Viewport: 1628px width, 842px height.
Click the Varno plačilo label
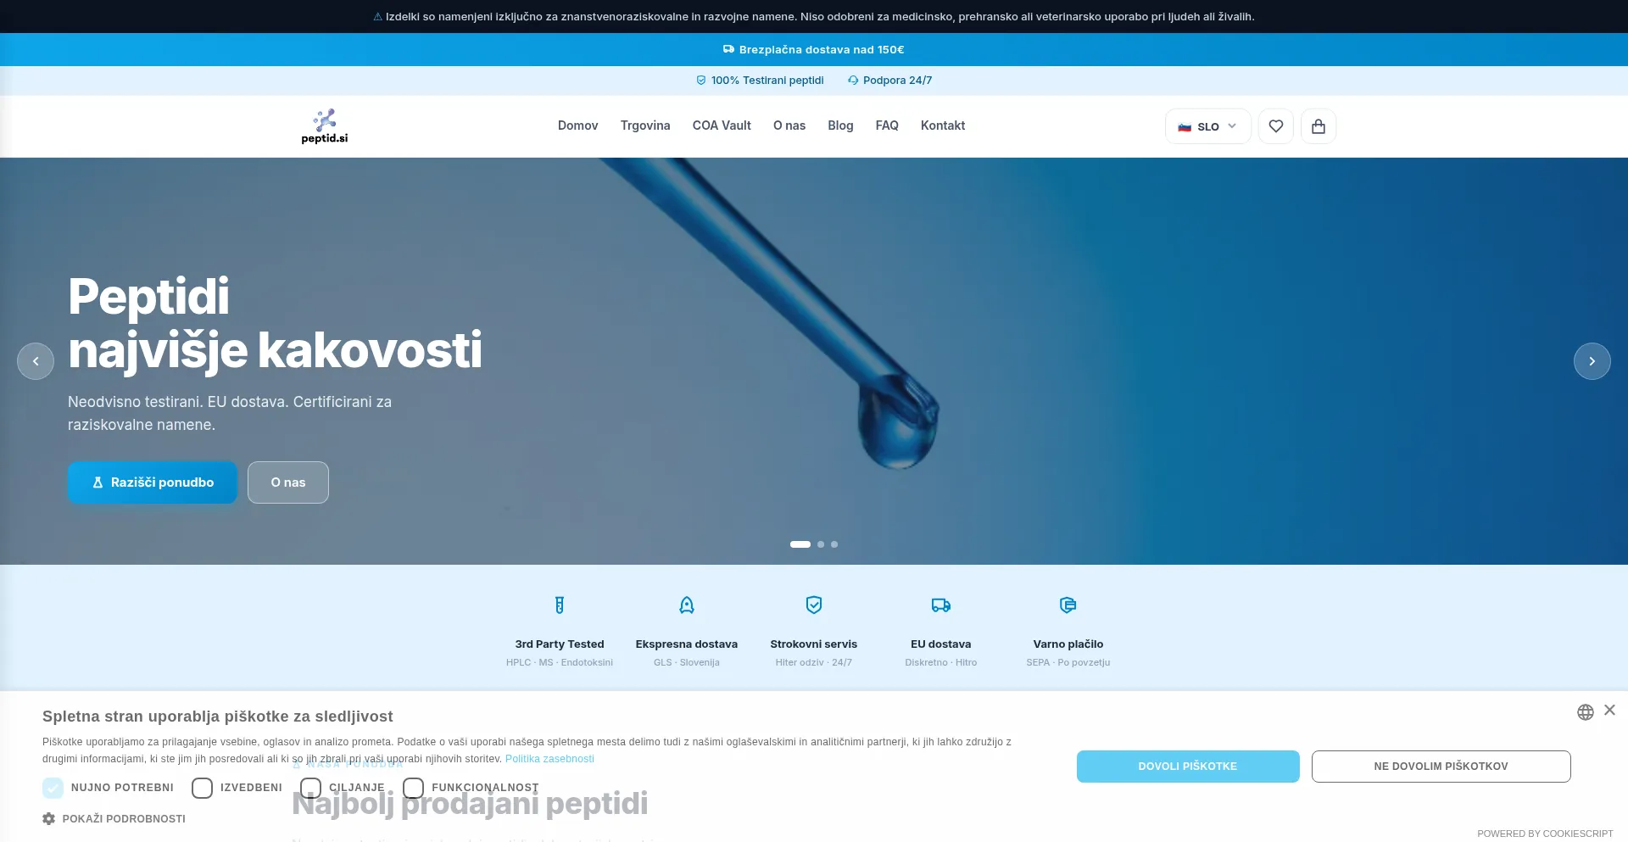pyautogui.click(x=1068, y=644)
